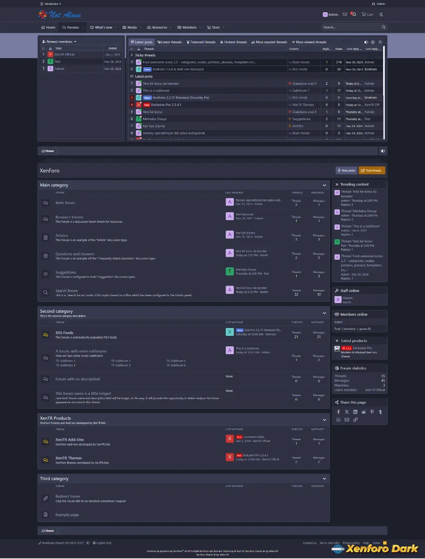Open the Example page node
The image size is (425, 559).
(x=67, y=515)
